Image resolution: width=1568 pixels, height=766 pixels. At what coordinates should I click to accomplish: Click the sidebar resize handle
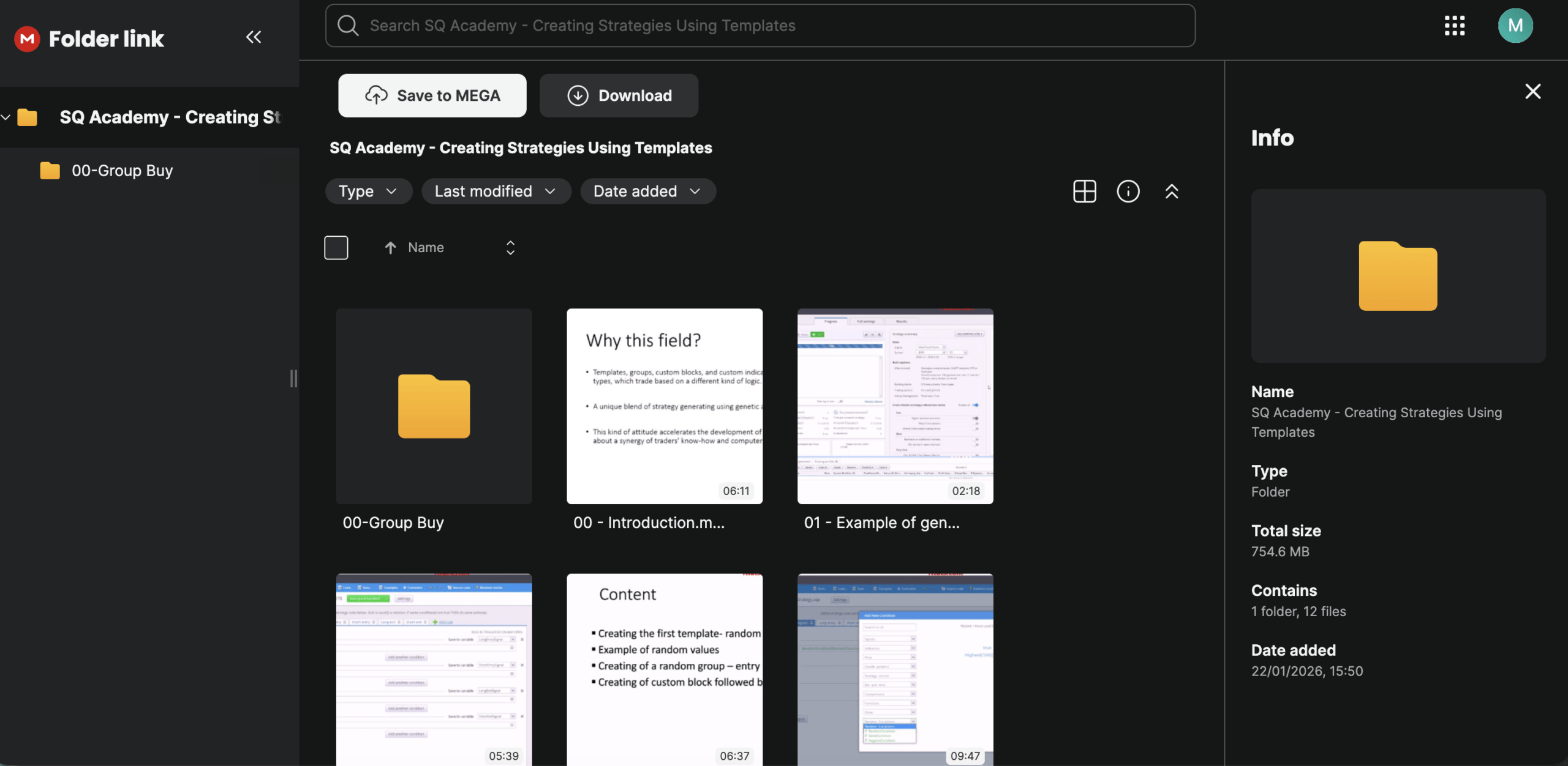click(x=293, y=379)
